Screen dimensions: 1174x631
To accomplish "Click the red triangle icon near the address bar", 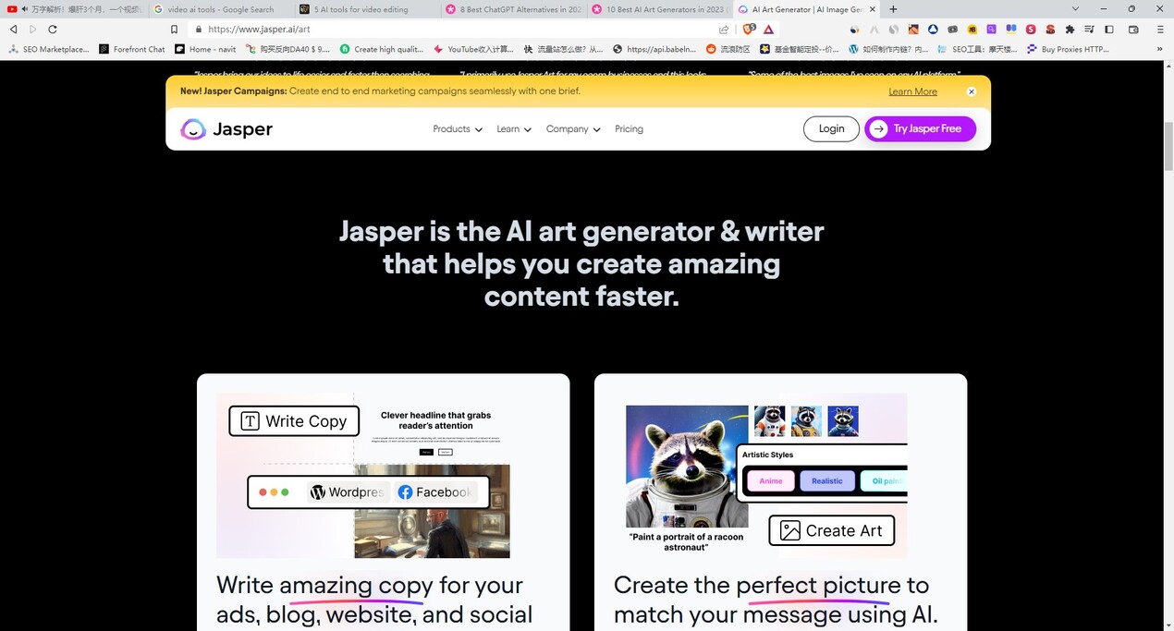I will click(768, 29).
